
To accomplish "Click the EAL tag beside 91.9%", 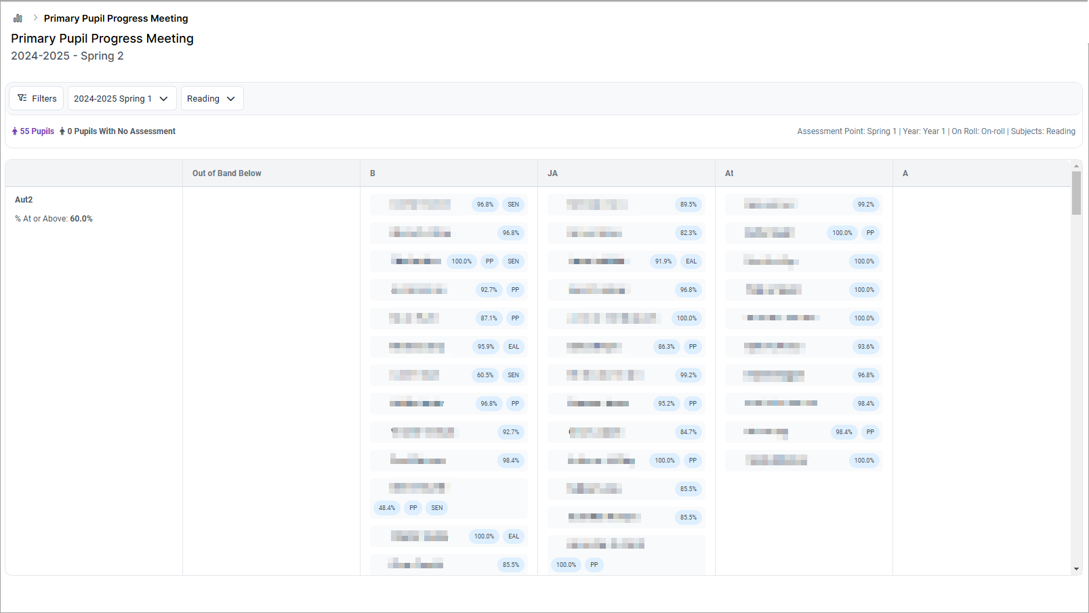I will [691, 261].
